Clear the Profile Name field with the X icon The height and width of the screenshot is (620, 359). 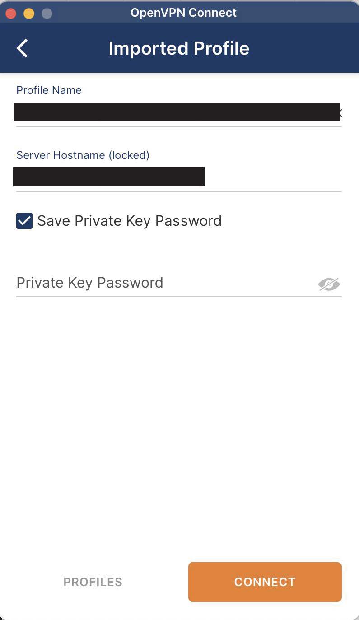point(340,112)
